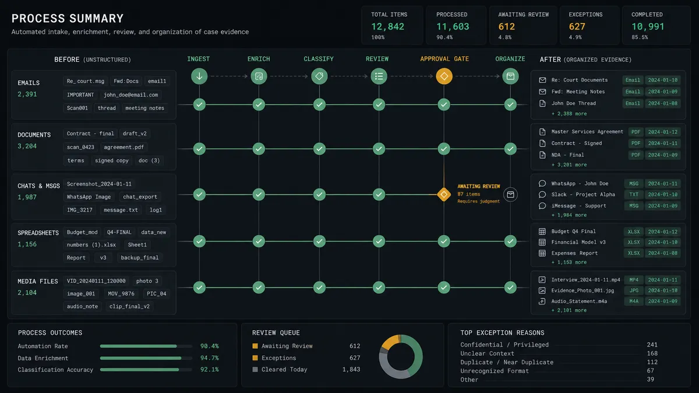Viewport: 699px width, 393px height.
Task: Expand the '+ 3,201 more' documents link
Action: point(569,165)
